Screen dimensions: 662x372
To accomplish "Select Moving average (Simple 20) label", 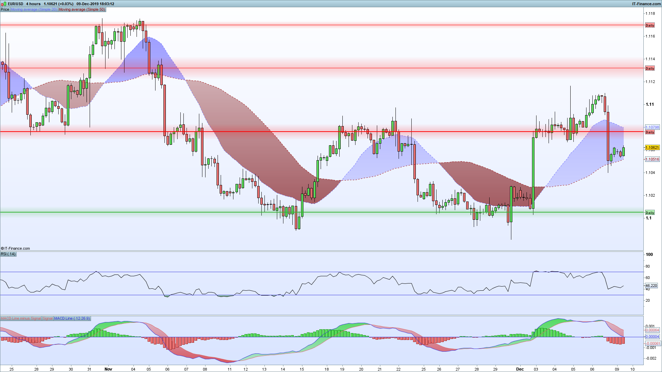I will (x=33, y=9).
